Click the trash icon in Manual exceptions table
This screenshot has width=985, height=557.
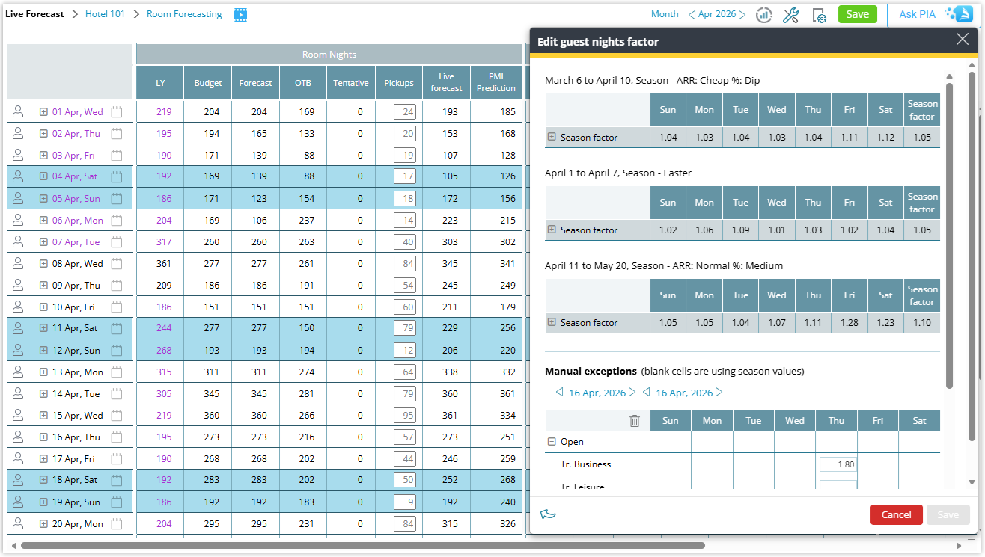point(635,420)
